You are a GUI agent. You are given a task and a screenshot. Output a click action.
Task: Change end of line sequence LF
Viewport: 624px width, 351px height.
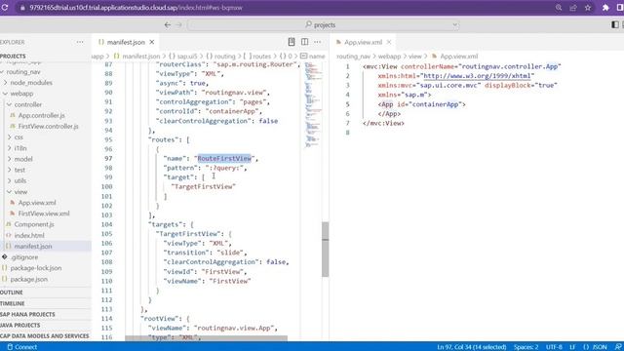coord(572,347)
